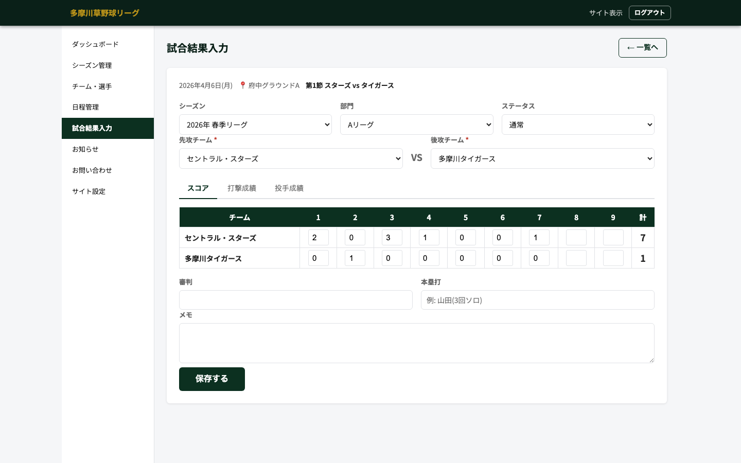This screenshot has height=463, width=741.
Task: Click the 保存する button
Action: [x=212, y=379]
